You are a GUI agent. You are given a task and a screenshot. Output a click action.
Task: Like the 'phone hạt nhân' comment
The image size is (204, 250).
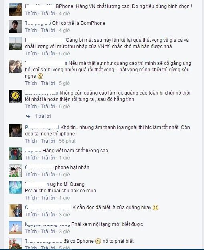click(31, 175)
